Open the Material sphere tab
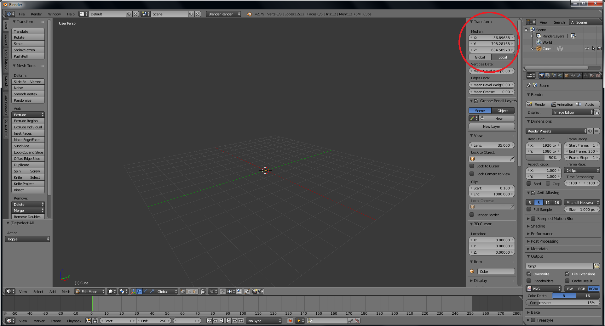This screenshot has width=605, height=326. [x=592, y=76]
